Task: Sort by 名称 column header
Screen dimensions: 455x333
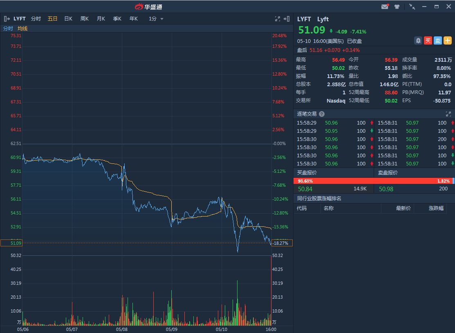Action: coord(329,208)
